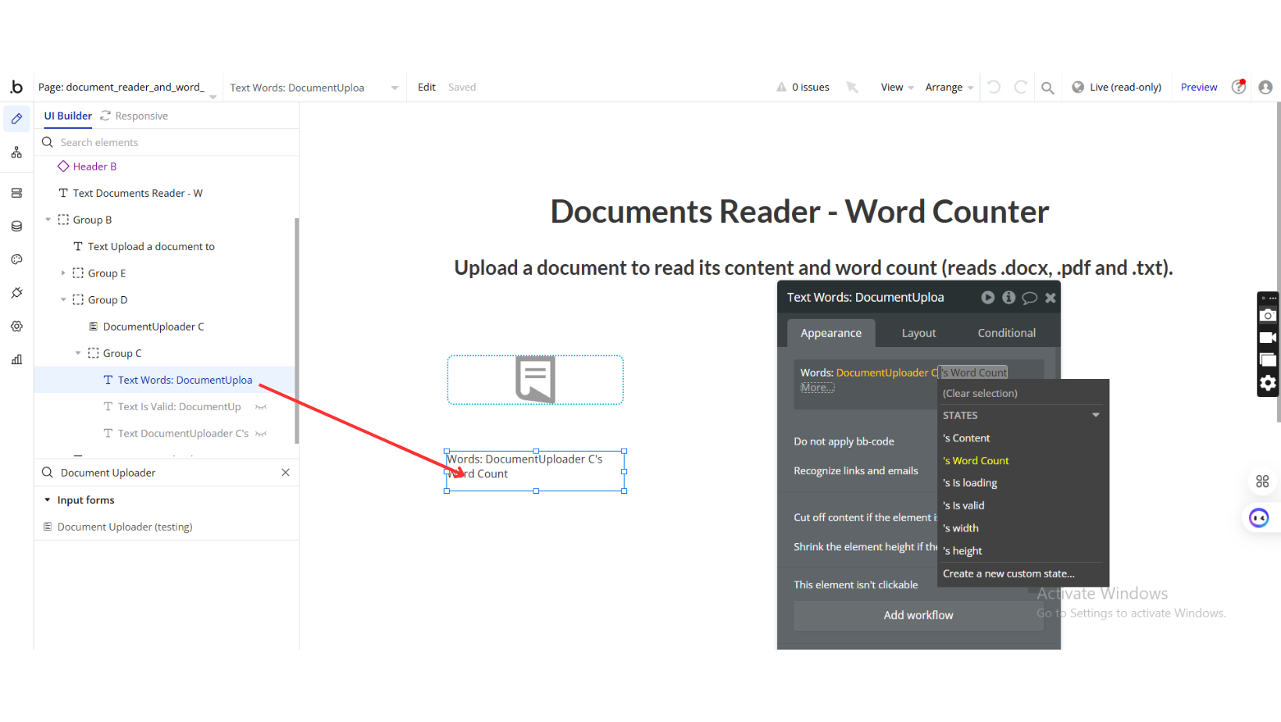The image size is (1281, 722).
Task: Open the Plugins plug icon
Action: 16,293
